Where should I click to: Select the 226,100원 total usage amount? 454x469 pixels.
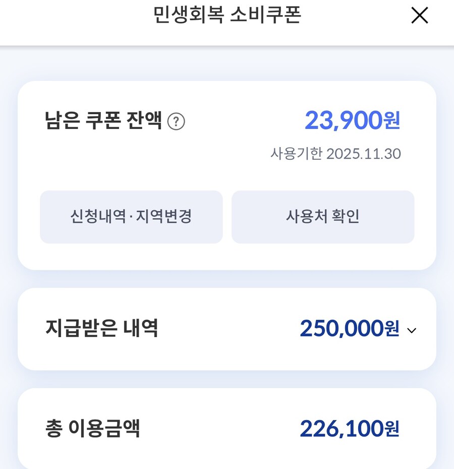pos(342,429)
